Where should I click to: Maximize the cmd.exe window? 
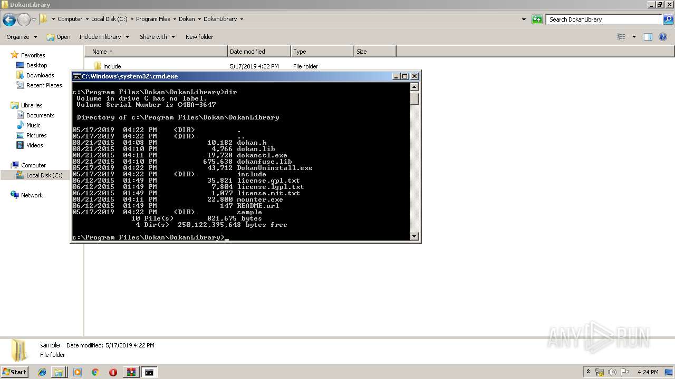click(x=405, y=76)
